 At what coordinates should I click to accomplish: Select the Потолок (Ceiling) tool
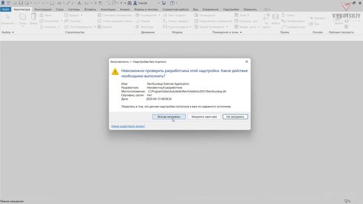point(73,21)
